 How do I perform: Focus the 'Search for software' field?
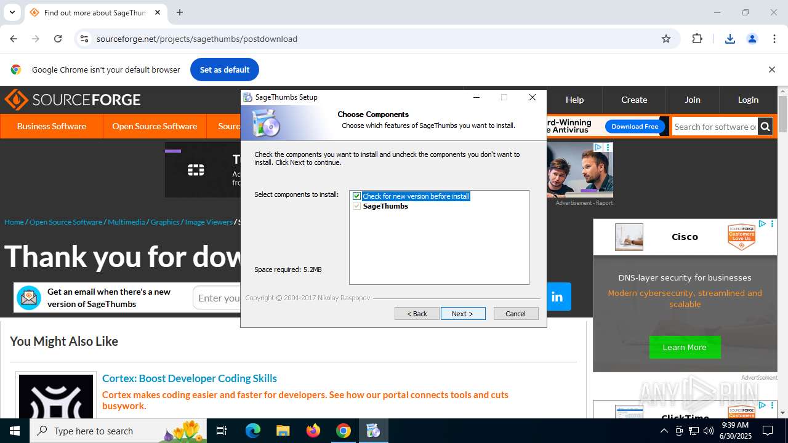715,127
